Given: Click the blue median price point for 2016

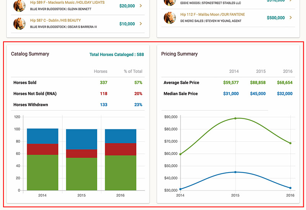Looking at the screenshot, I should 290,188.
